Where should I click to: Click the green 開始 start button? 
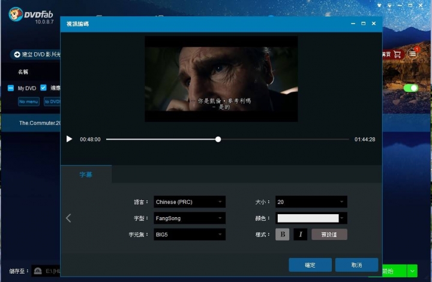[x=394, y=271]
